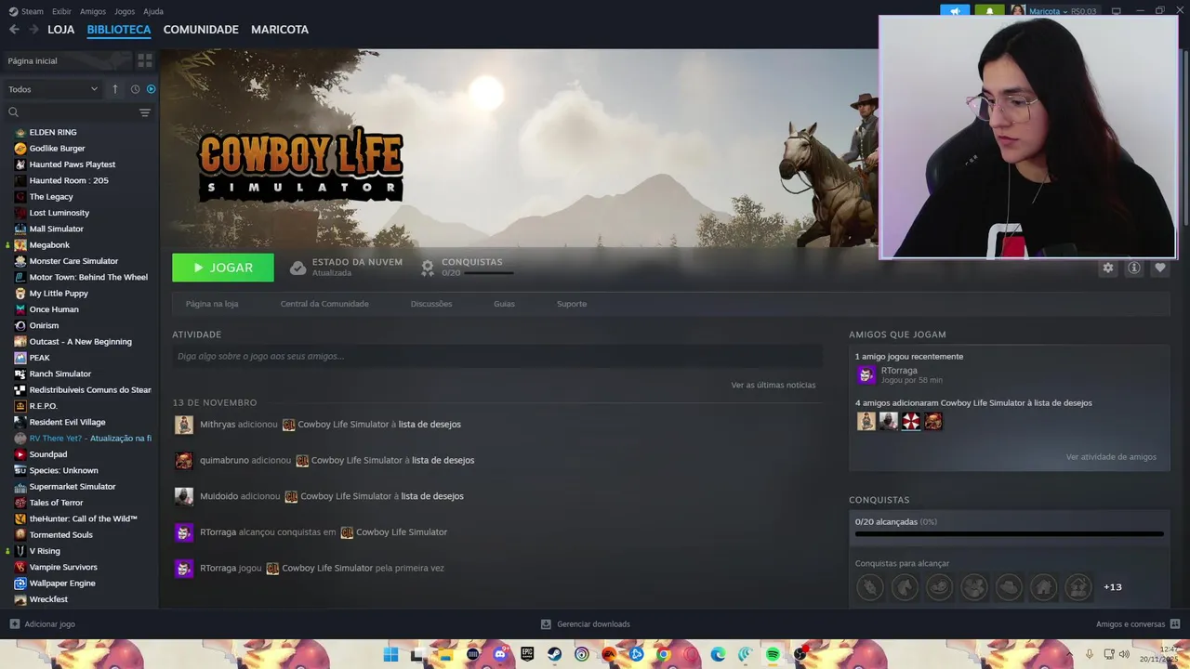Click the activity text box for friends
The width and height of the screenshot is (1190, 669).
(x=497, y=356)
